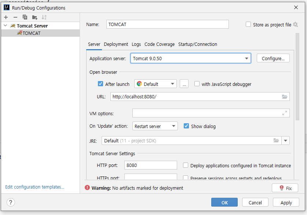Open settings gear next to Store as project file
Viewport: 307px width, 215px height.
click(x=296, y=25)
